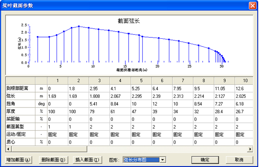
Task: Select column header 5 in table
Action: coord(141,80)
